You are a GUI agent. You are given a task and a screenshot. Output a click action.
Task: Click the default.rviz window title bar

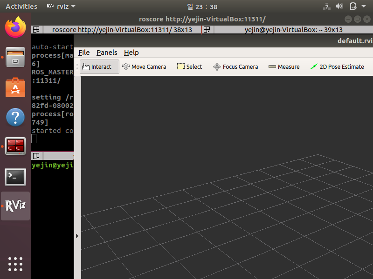223,41
